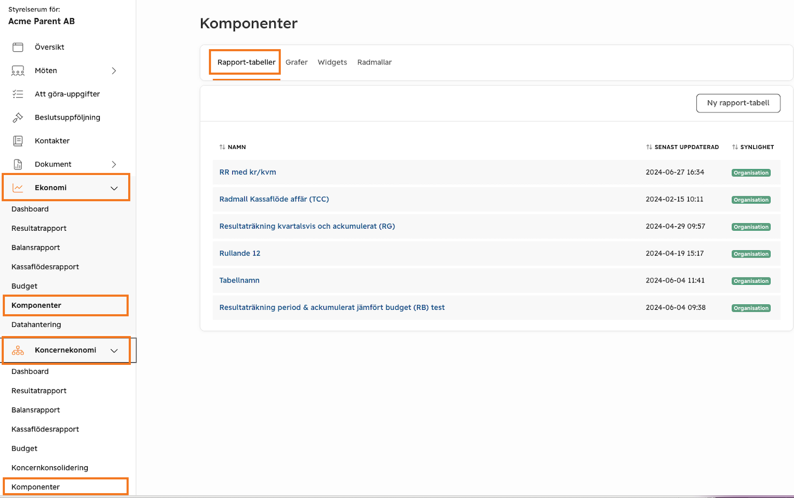
Task: Click the Översikt window icon
Action: click(x=18, y=47)
